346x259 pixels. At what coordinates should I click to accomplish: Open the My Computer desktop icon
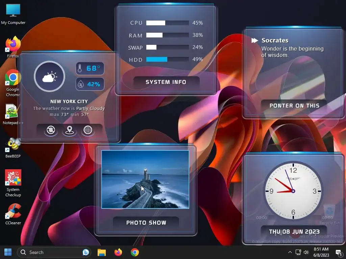point(13,13)
